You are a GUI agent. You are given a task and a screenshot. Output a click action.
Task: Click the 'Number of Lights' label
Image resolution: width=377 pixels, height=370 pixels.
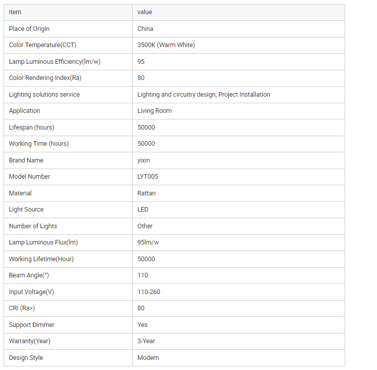click(33, 226)
